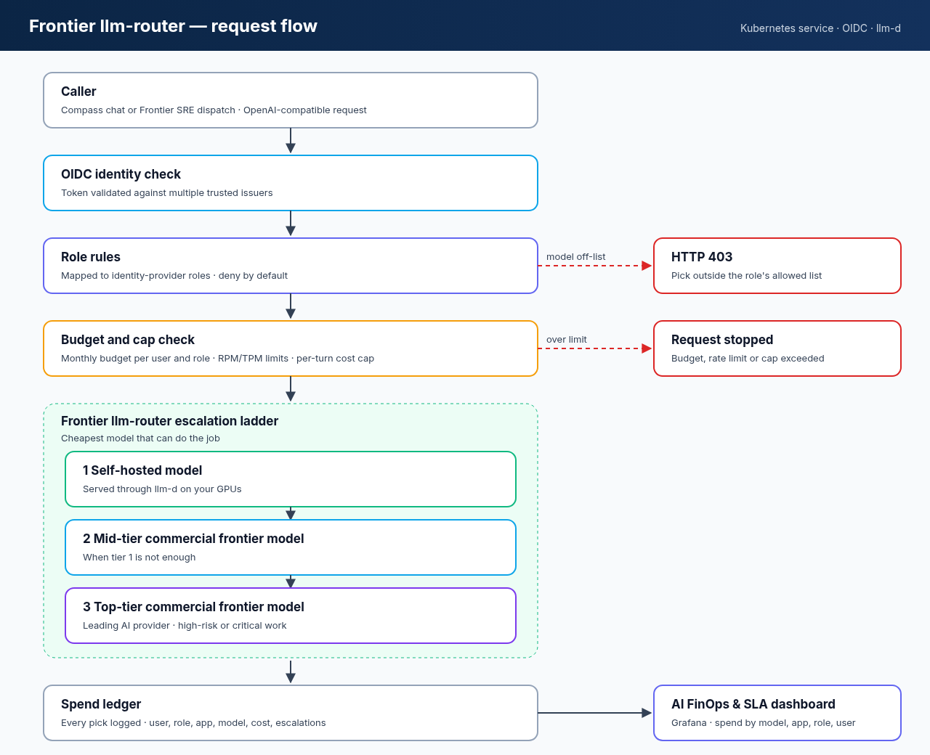The image size is (930, 755).
Task: Click 'Leading AI provider · high-risk or critical work'
Action: tap(185, 626)
